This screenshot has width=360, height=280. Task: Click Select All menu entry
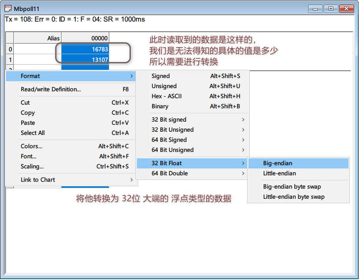[71, 133]
